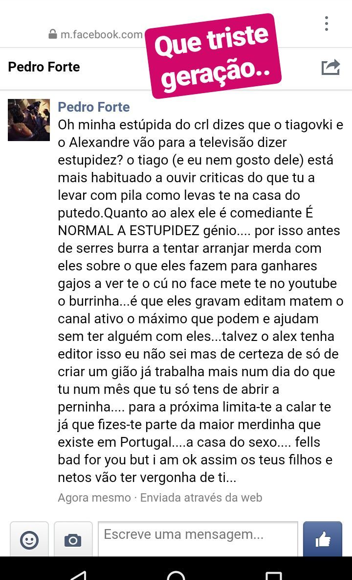Open Pedro Forte's profile picture
The width and height of the screenshot is (352, 580).
(29, 120)
